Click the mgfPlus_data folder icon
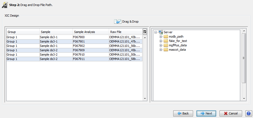The width and height of the screenshot is (253, 118). pyautogui.click(x=166, y=45)
